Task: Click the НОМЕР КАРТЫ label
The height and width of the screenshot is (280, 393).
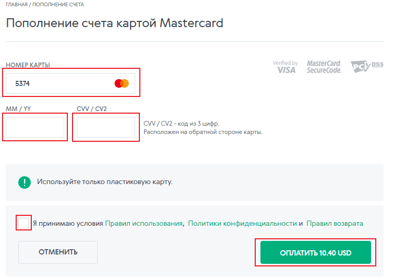Action: point(28,65)
